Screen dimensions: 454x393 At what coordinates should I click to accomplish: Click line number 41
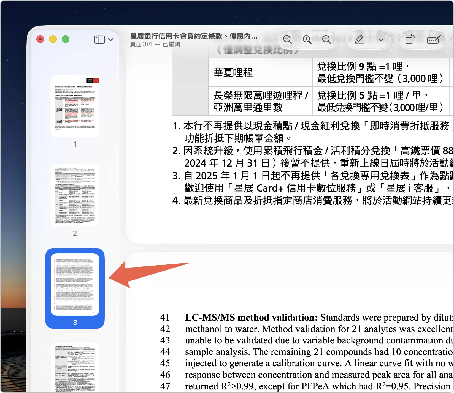click(165, 318)
